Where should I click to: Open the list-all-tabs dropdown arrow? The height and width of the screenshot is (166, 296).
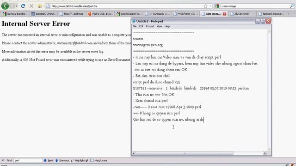(x=294, y=14)
